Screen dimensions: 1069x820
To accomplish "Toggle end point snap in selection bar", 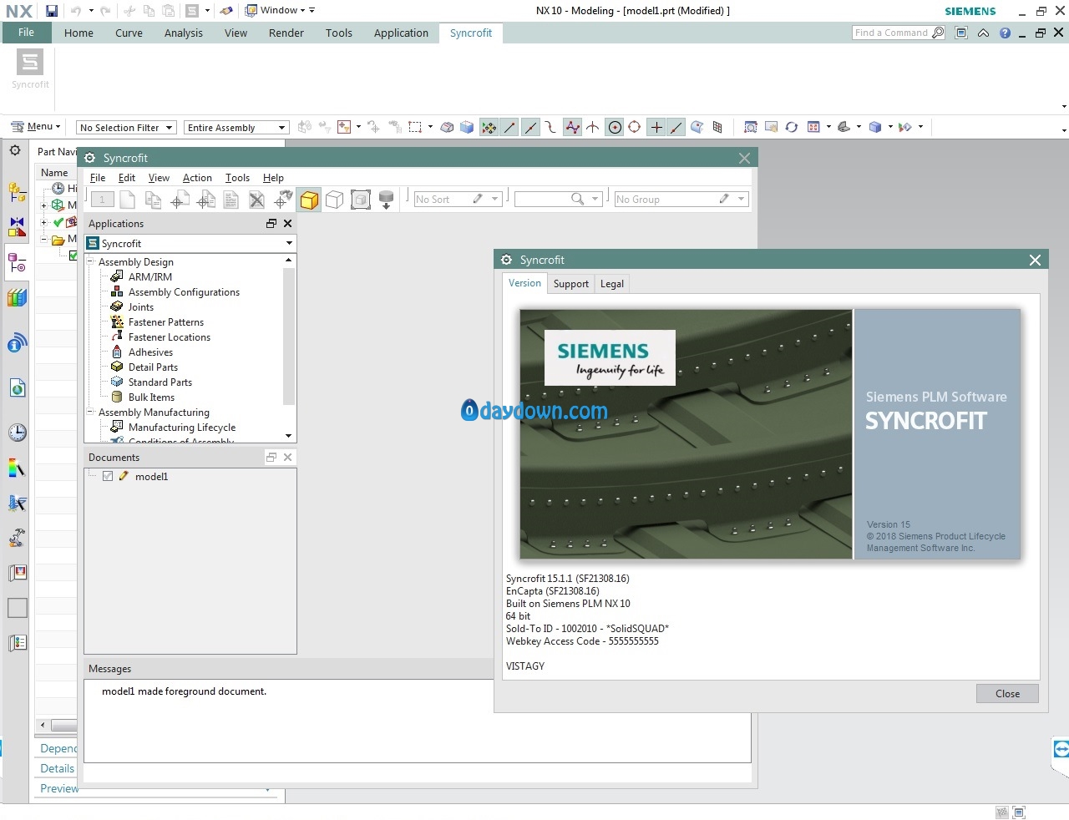I will pyautogui.click(x=509, y=127).
